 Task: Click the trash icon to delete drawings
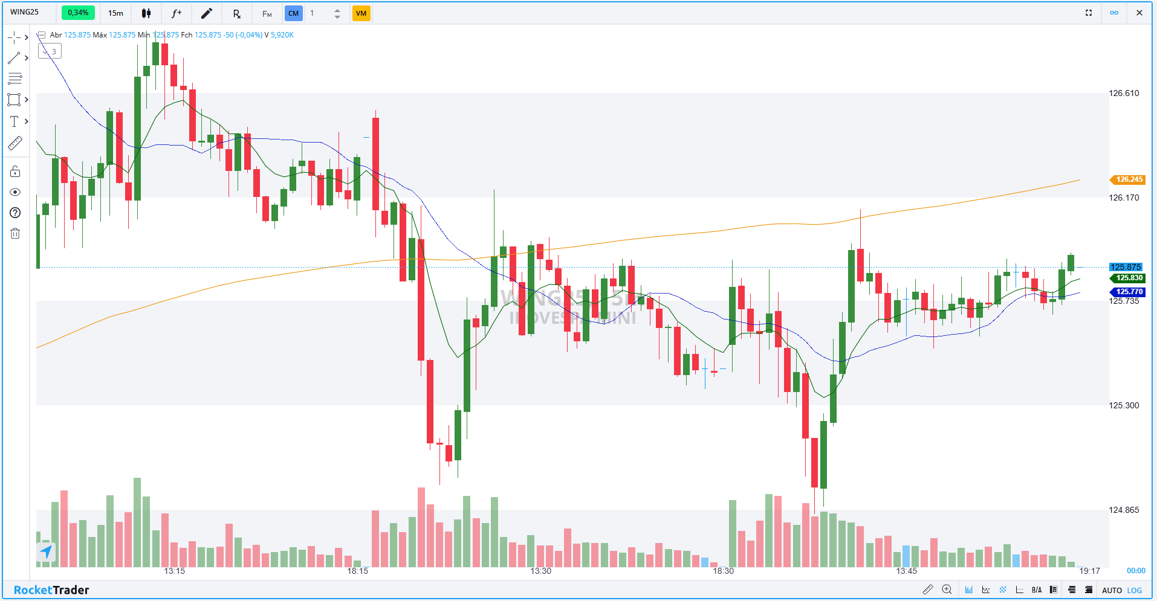coord(15,233)
